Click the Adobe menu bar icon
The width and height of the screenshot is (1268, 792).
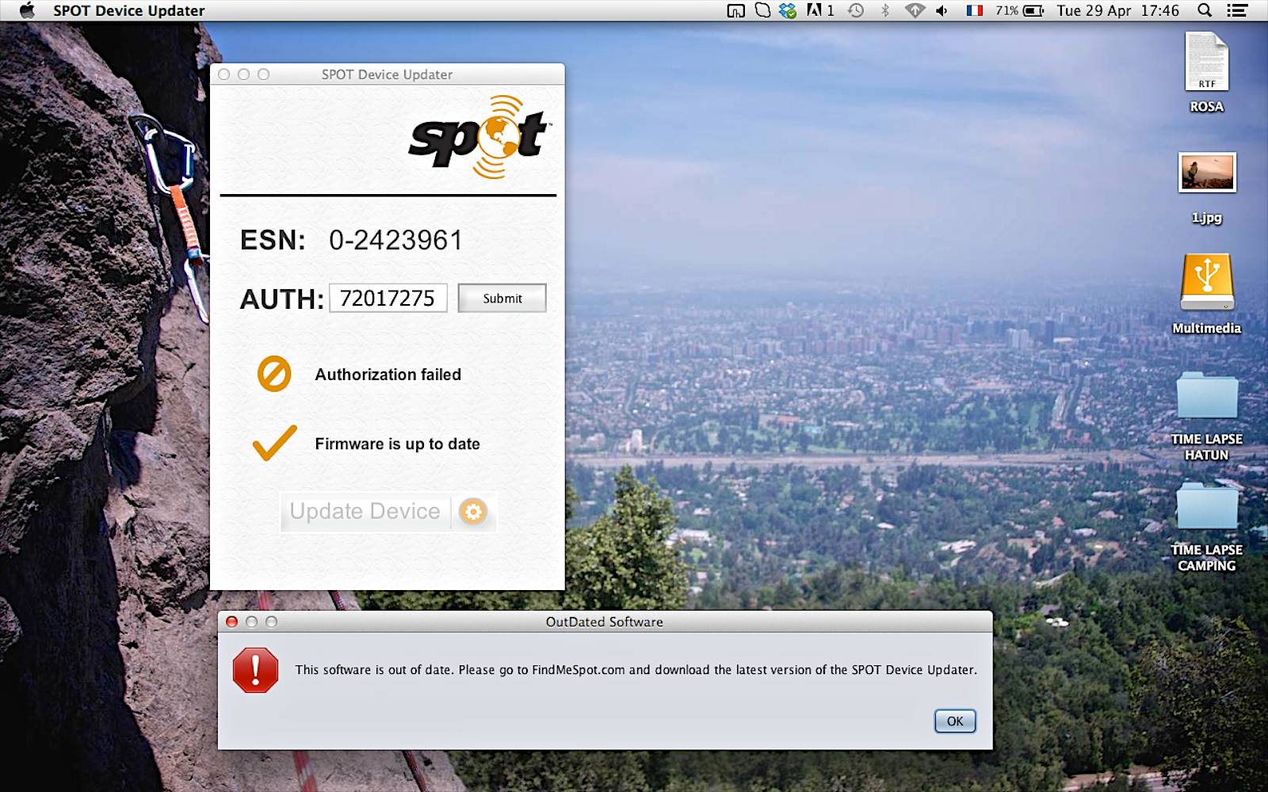(x=820, y=10)
